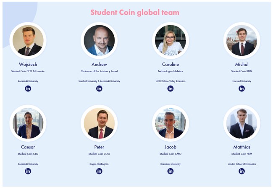Click Matthias's LinkedIn icon
Image resolution: width=273 pixels, height=190 pixels.
click(241, 171)
